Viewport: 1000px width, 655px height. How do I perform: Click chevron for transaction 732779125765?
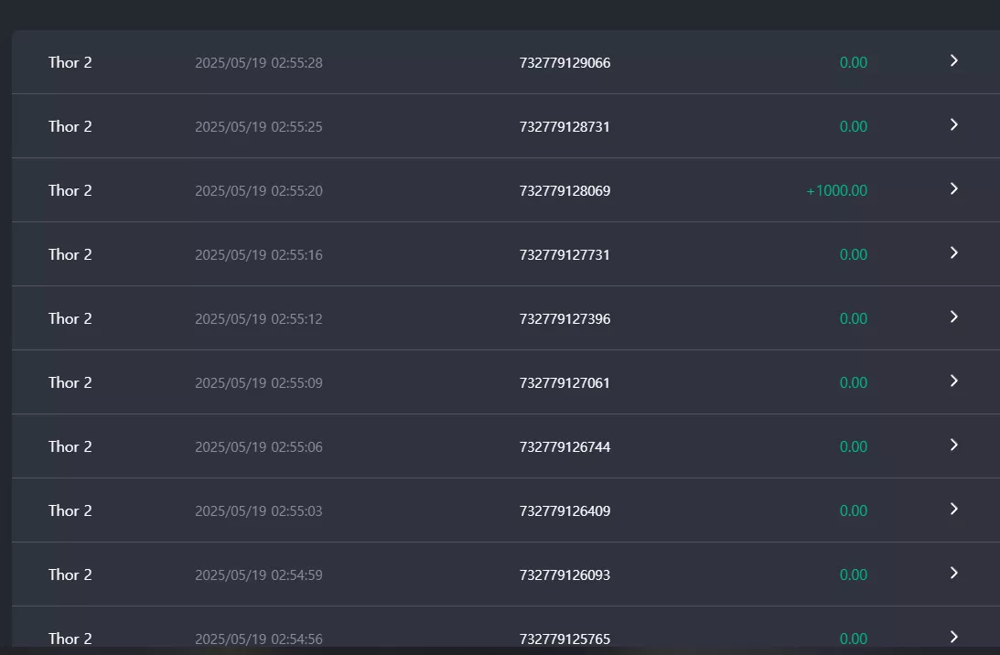(954, 637)
